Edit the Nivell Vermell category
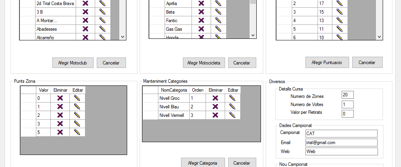Viewport: 401px width, 167px height. [232, 115]
